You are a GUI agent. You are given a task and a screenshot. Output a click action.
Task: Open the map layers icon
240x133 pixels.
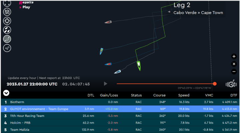click(x=7, y=12)
